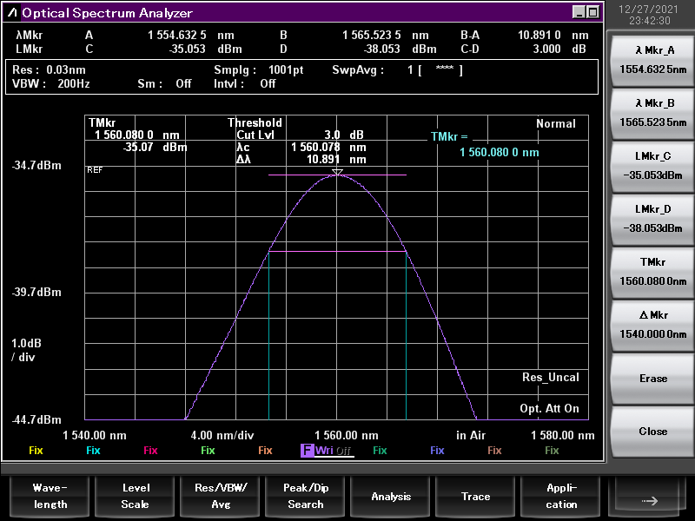Open the Res/VBW/Avg menu
Image resolution: width=695 pixels, height=521 pixels.
[221, 496]
